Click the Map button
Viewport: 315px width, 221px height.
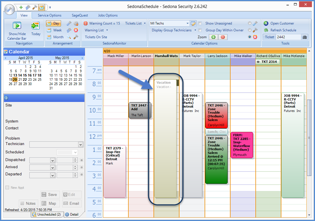50,203
